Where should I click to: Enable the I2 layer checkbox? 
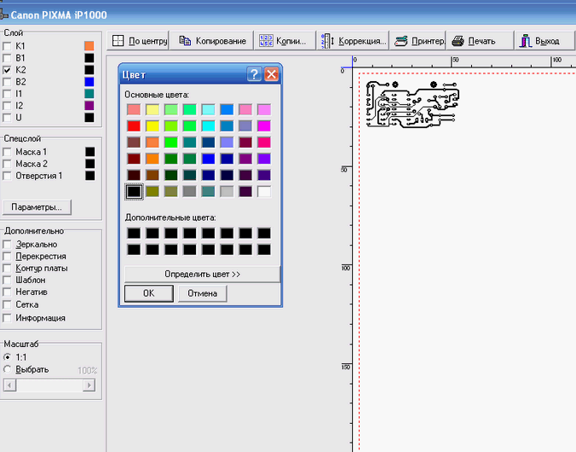(7, 106)
